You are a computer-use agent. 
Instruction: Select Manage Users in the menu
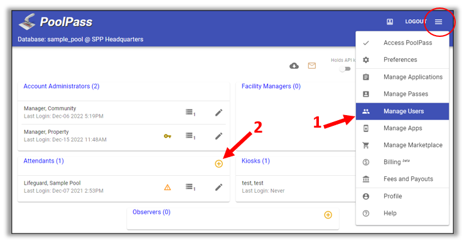click(x=402, y=111)
